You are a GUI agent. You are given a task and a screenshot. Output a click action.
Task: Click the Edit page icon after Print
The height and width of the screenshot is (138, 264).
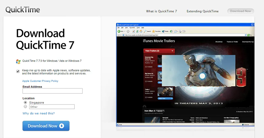point(184,31)
